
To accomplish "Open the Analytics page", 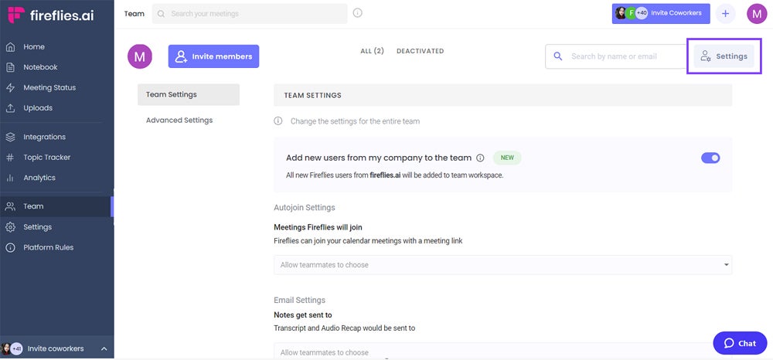I will pos(39,178).
